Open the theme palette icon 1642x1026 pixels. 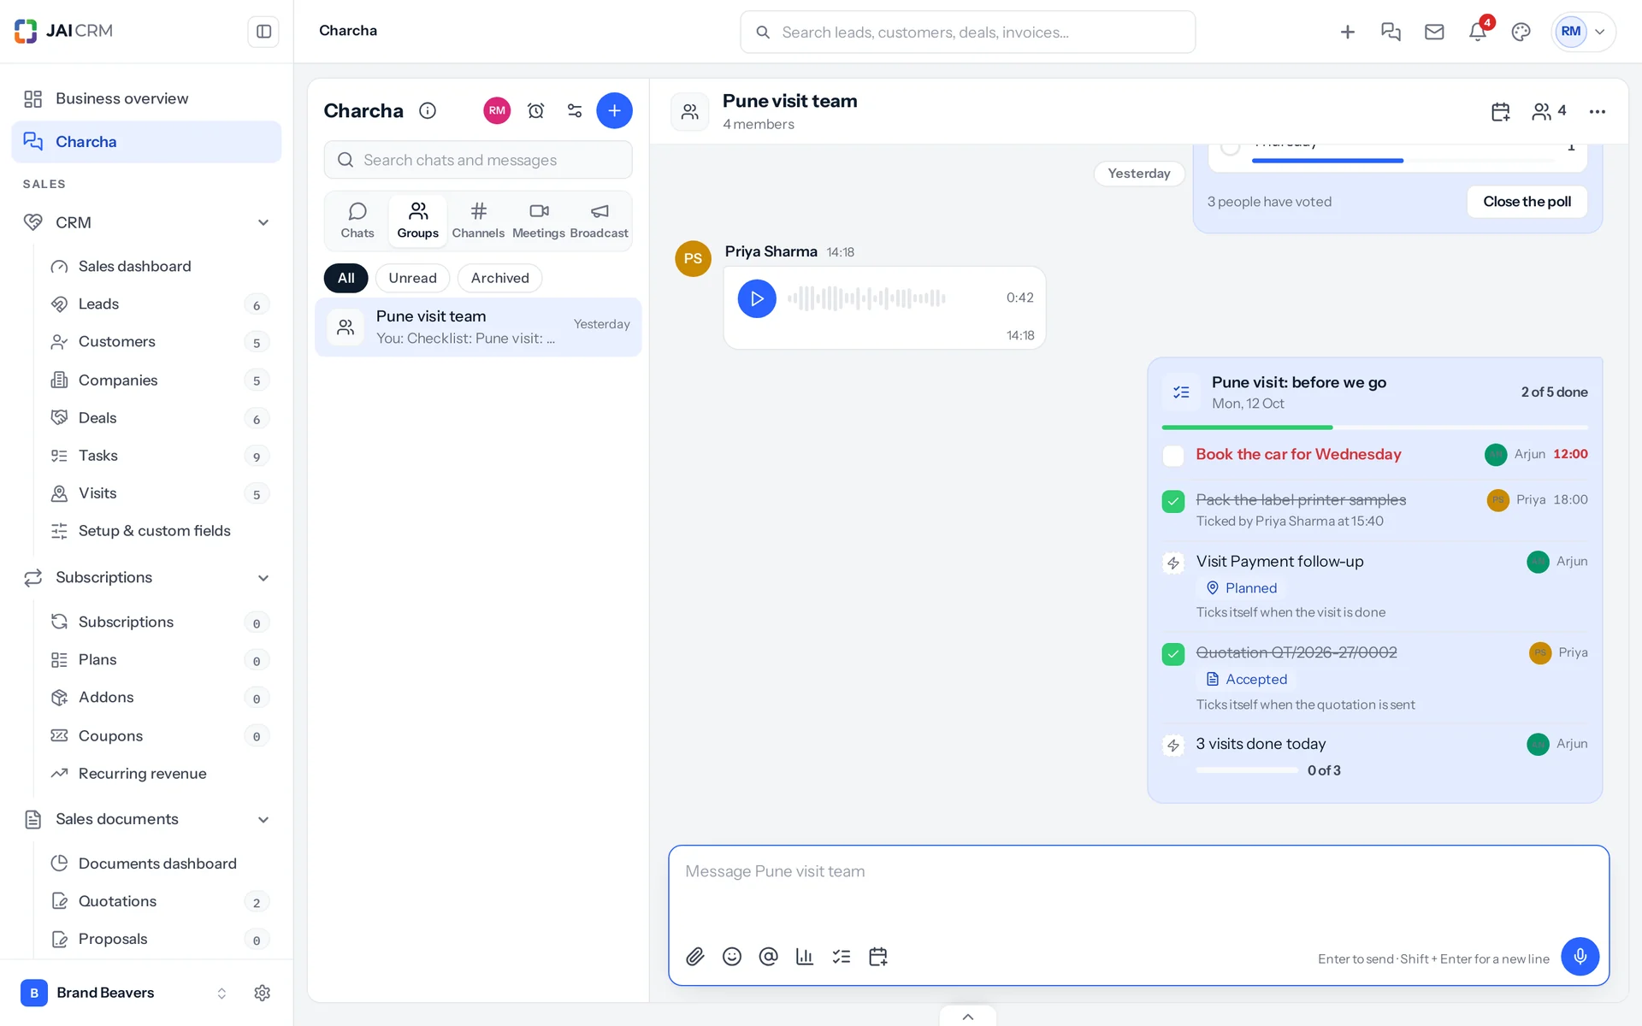click(x=1521, y=32)
